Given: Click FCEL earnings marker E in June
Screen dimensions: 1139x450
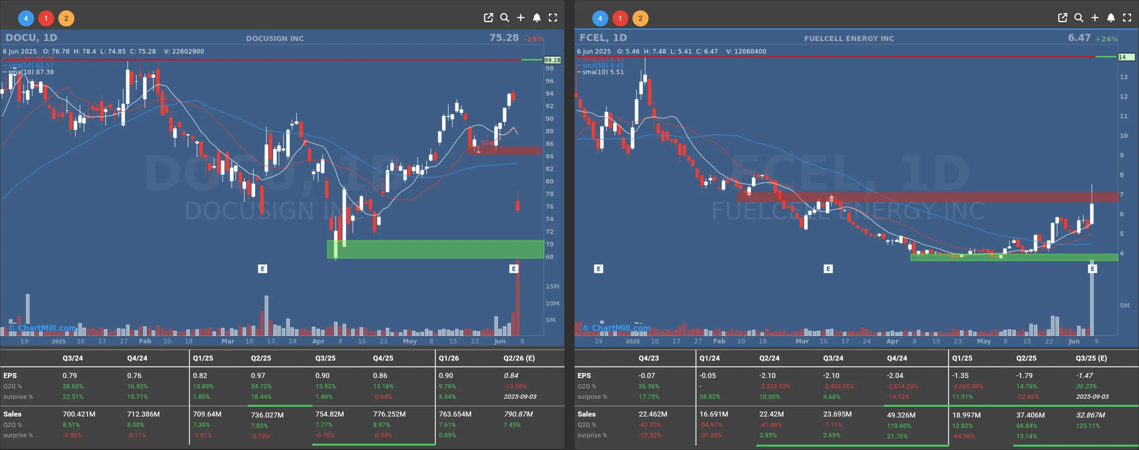Looking at the screenshot, I should (x=1092, y=269).
